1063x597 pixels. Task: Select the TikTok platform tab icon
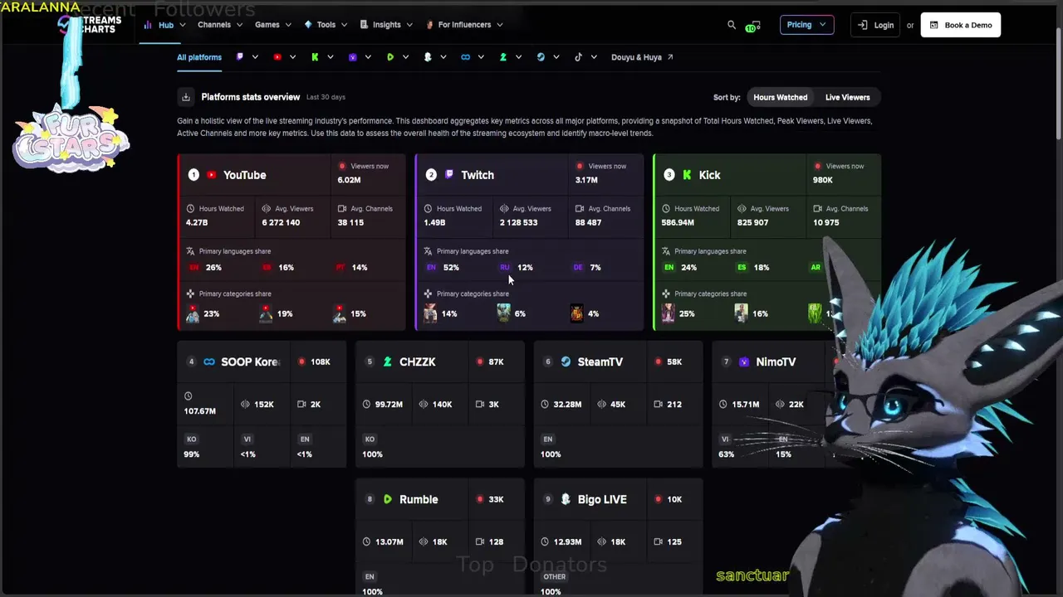578,57
